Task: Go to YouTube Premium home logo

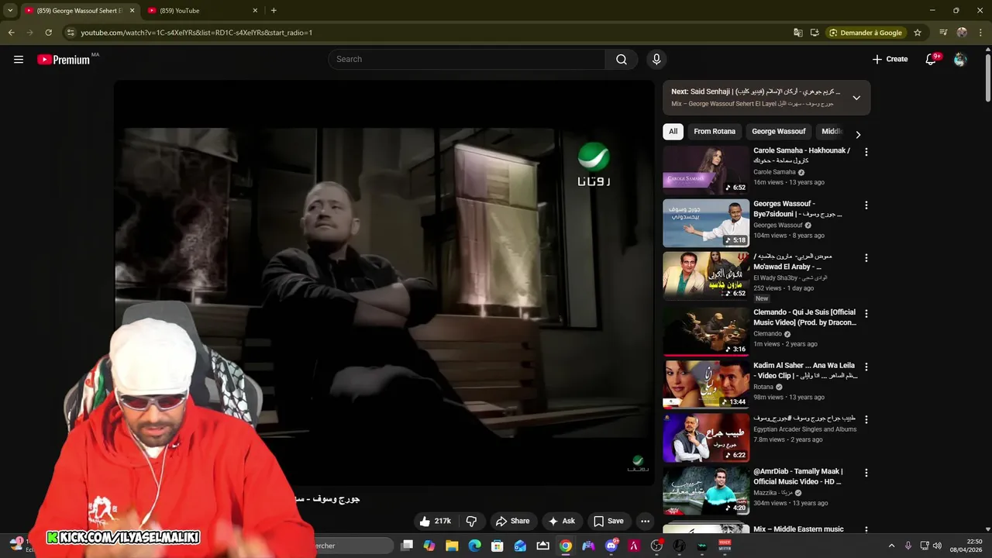Action: tap(64, 60)
